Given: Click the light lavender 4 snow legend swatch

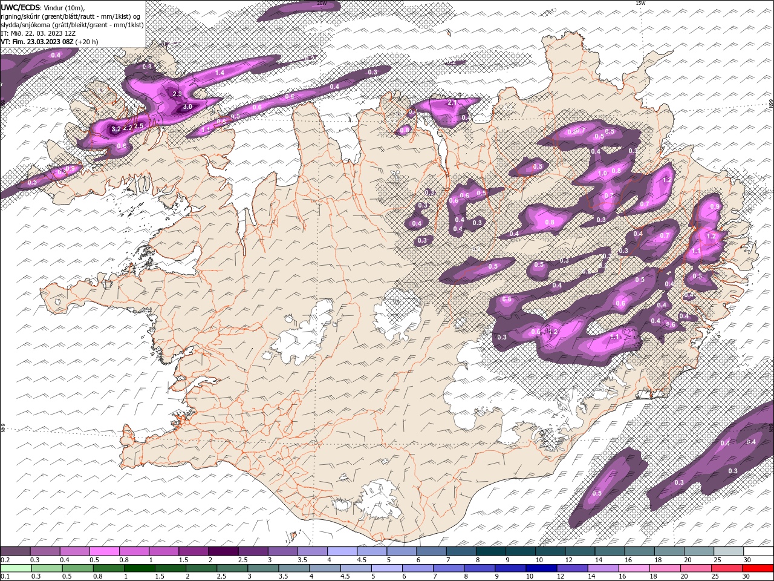Looking at the screenshot, I should (x=342, y=551).
